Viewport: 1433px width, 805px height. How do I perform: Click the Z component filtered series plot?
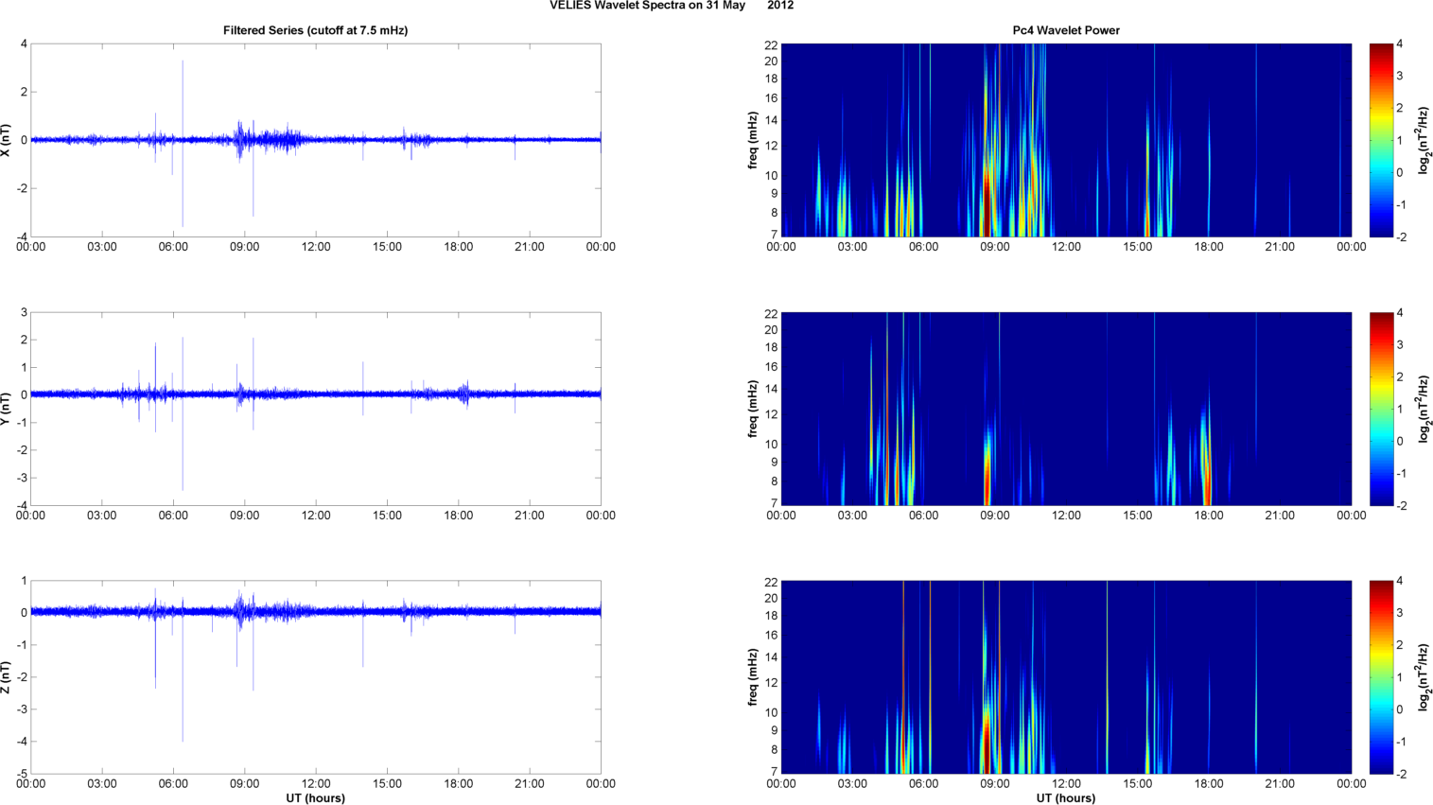pyautogui.click(x=315, y=677)
